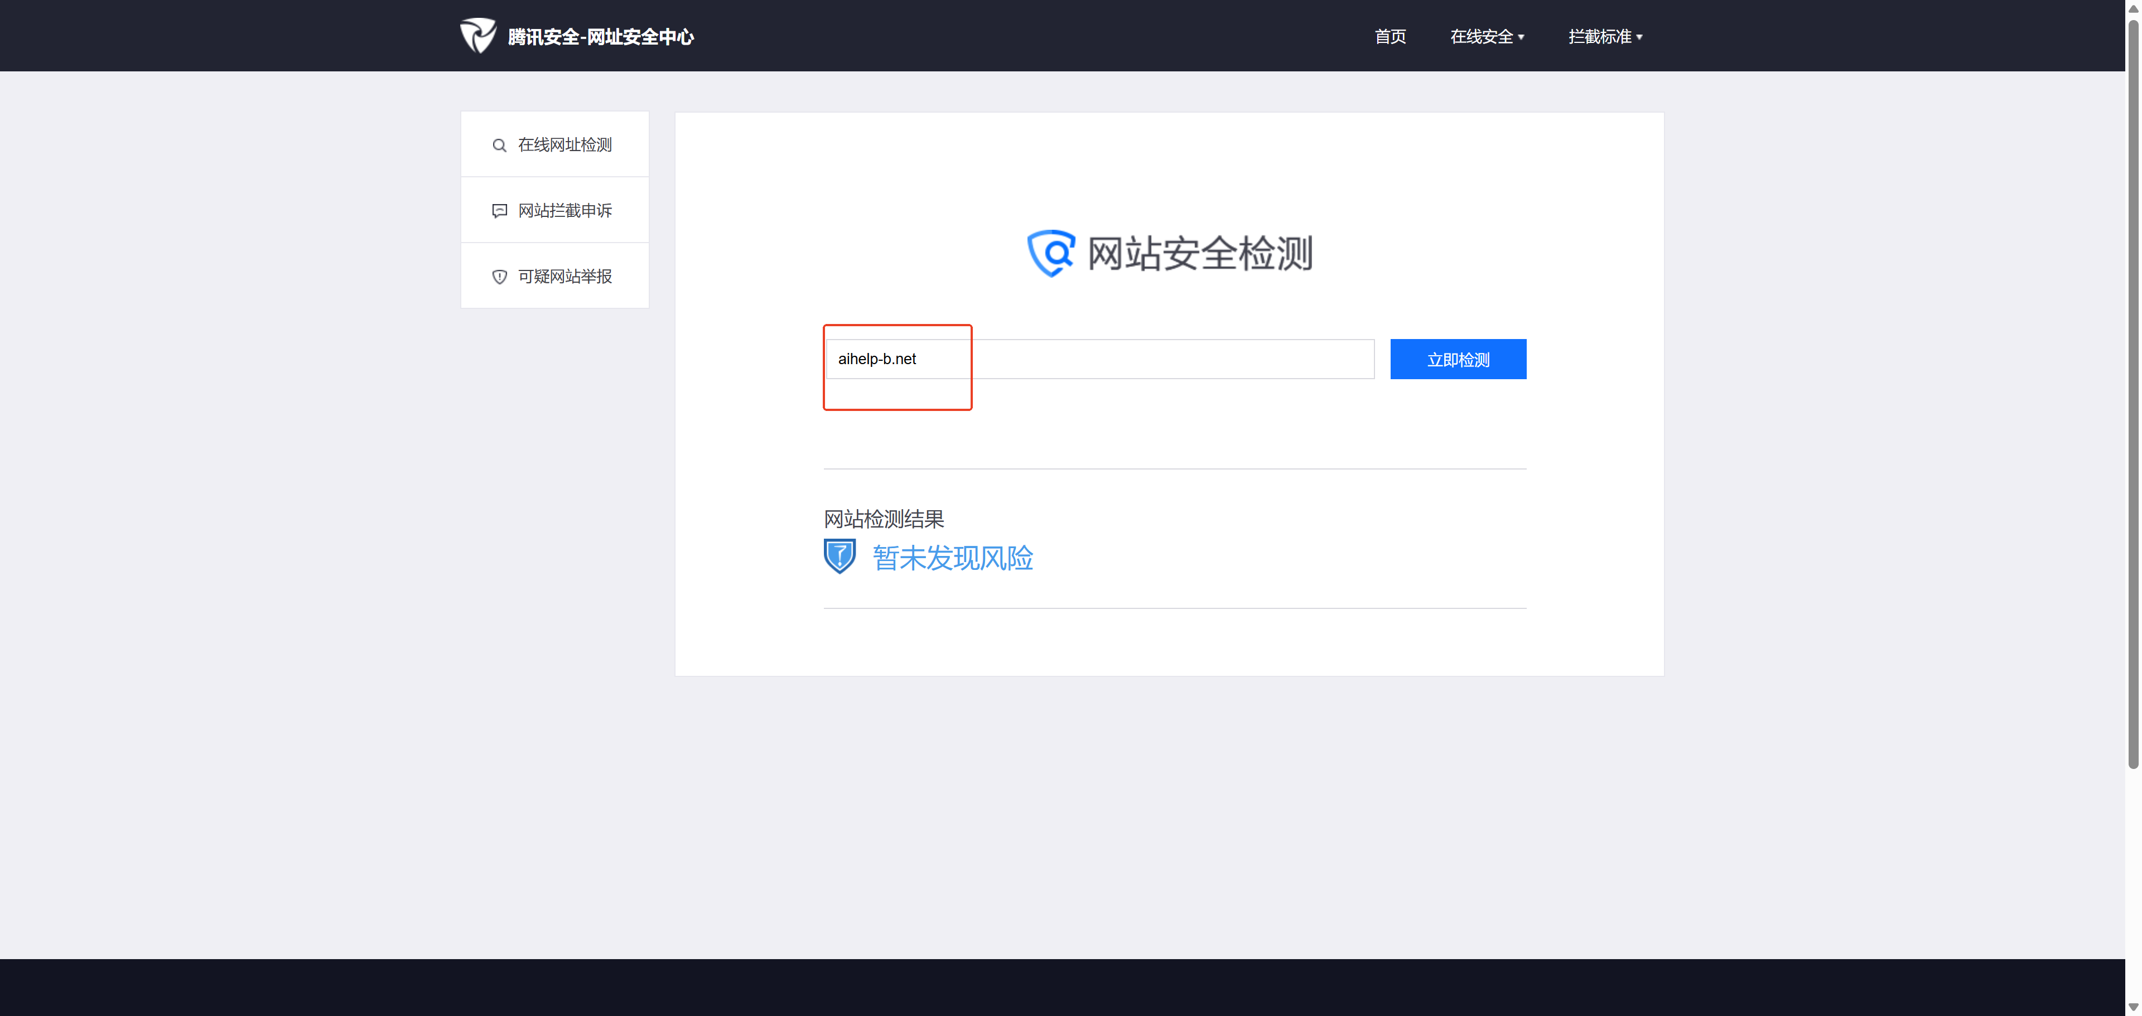Open 可疑网站举报 sidebar item
Image resolution: width=2142 pixels, height=1016 pixels.
[565, 276]
